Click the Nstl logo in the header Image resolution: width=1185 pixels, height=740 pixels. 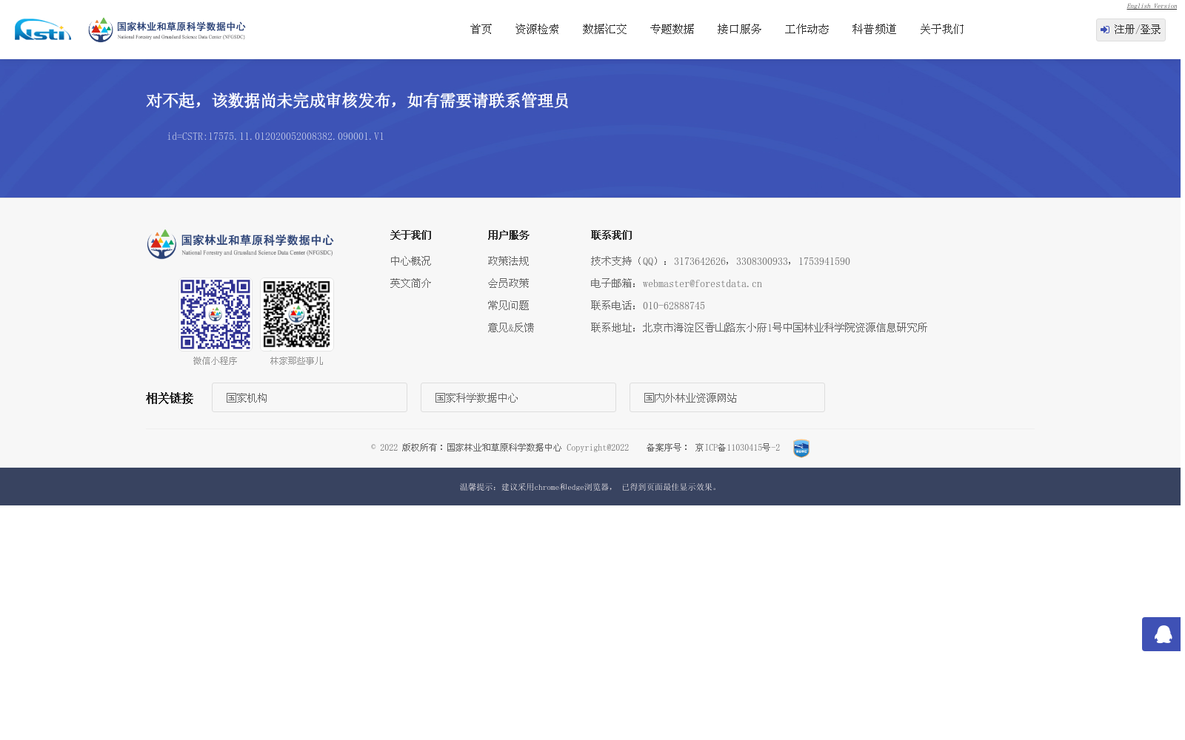(x=42, y=30)
